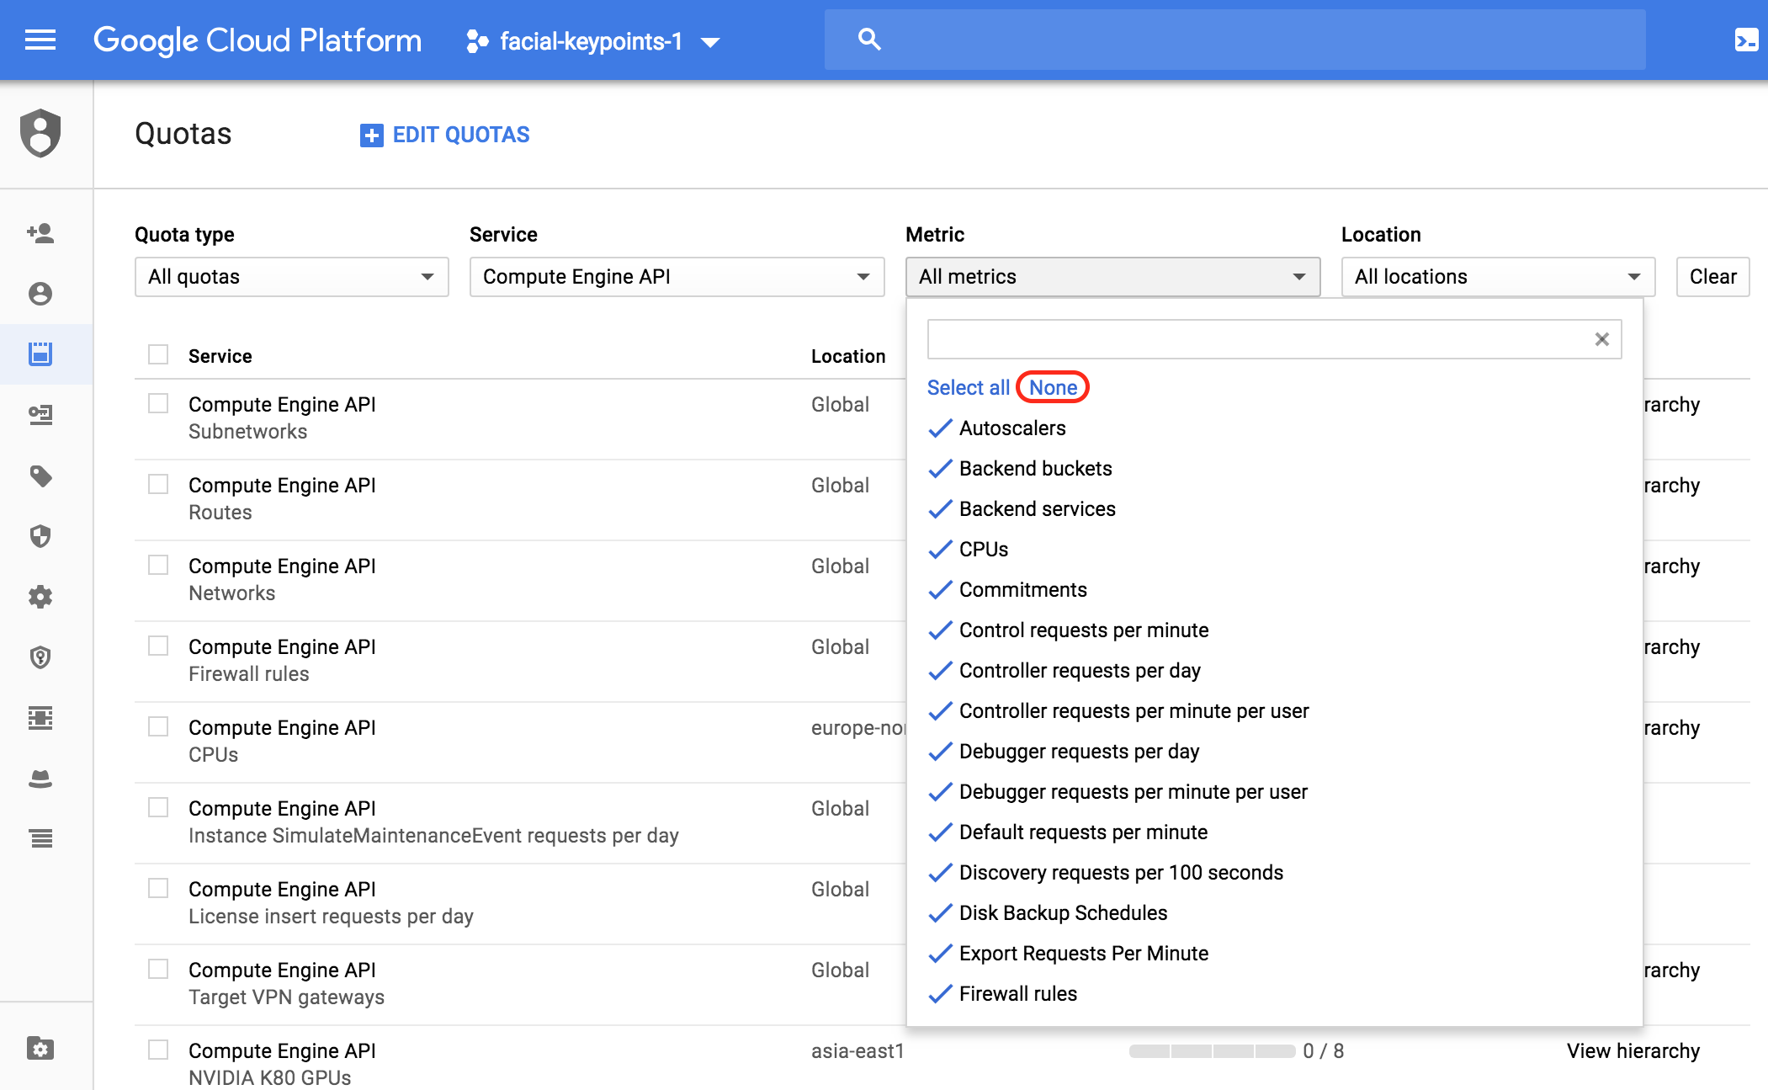Expand the Quota type dropdown
The image size is (1768, 1090).
pyautogui.click(x=291, y=277)
